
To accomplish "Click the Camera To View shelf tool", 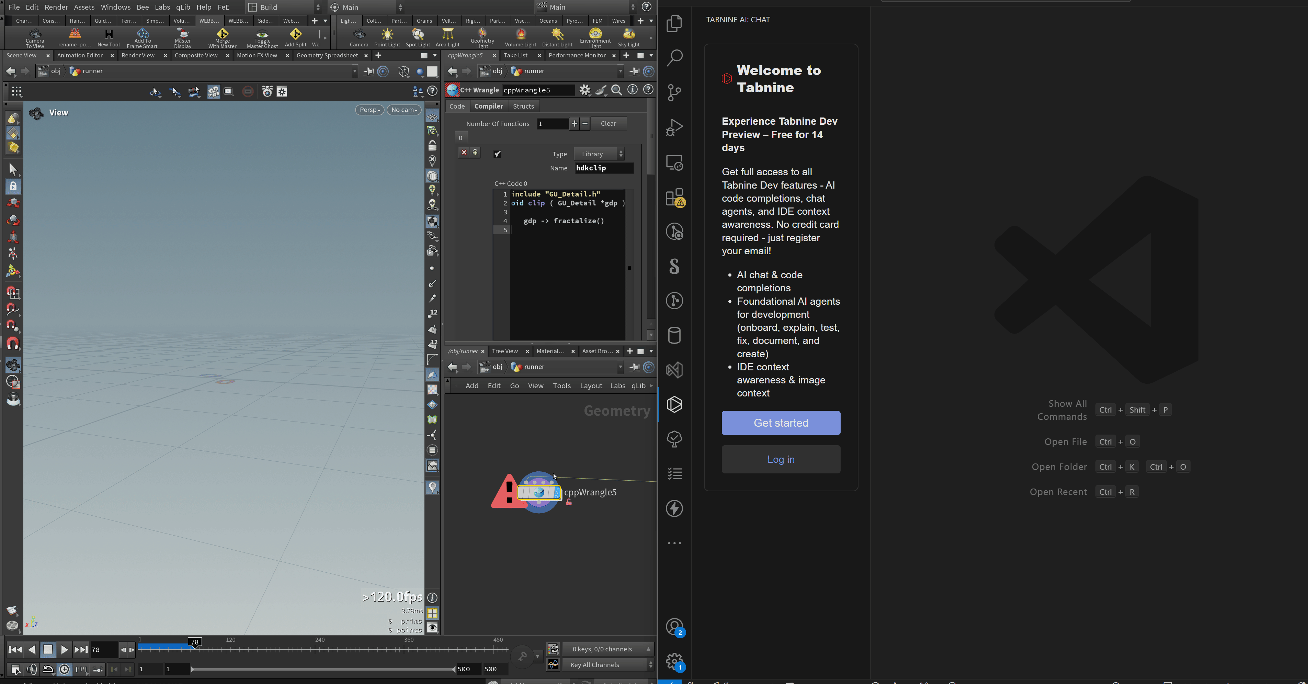I will point(35,38).
